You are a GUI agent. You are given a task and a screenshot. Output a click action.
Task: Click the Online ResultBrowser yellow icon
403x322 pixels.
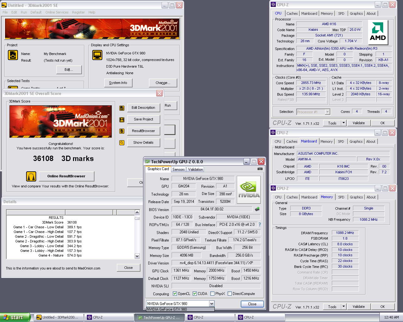[x=31, y=176]
